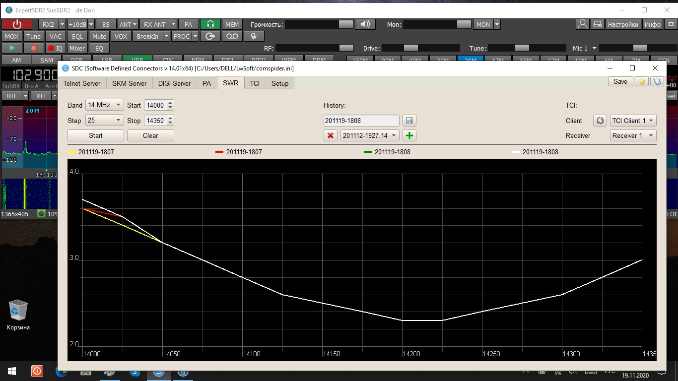The height and width of the screenshot is (381, 678).
Task: Click the Громкость volume slider
Action: tap(319, 24)
